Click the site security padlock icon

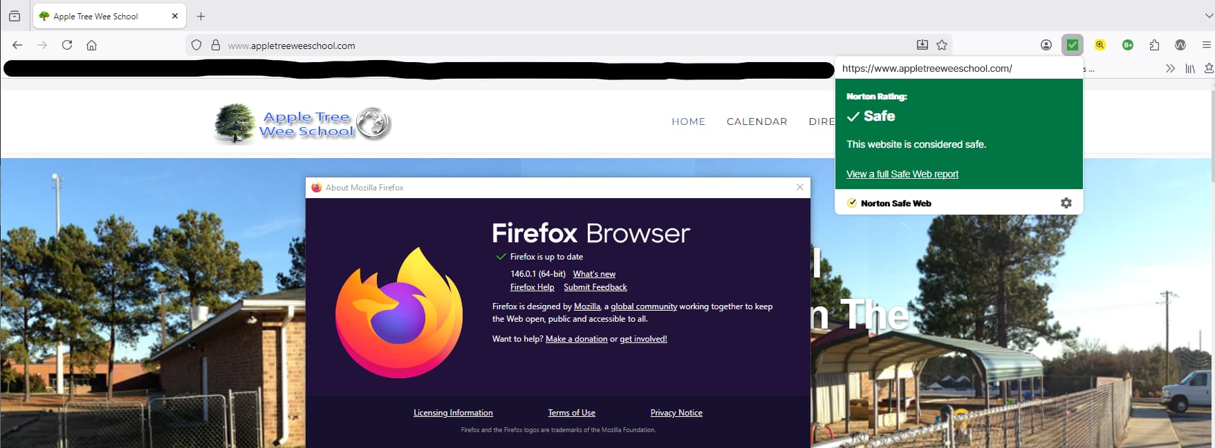click(216, 45)
